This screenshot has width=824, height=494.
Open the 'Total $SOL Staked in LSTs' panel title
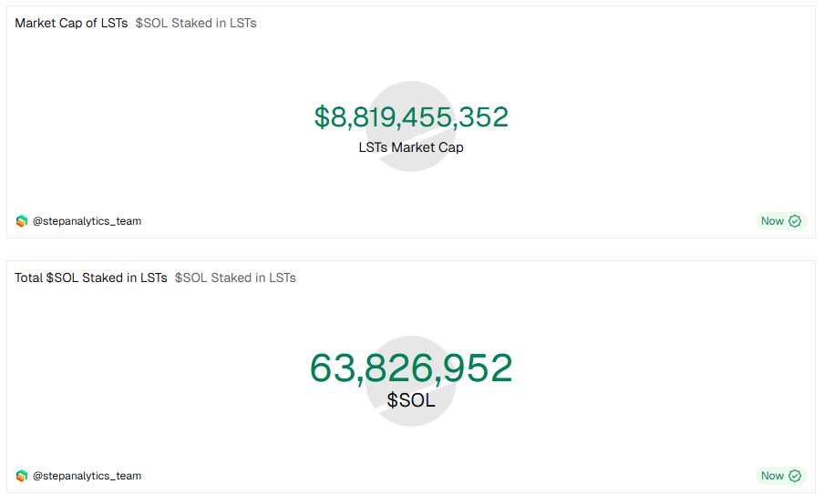click(91, 277)
